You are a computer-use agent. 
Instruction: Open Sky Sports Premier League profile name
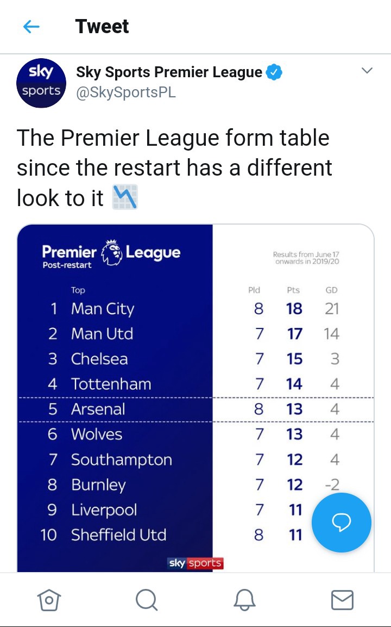tap(169, 72)
